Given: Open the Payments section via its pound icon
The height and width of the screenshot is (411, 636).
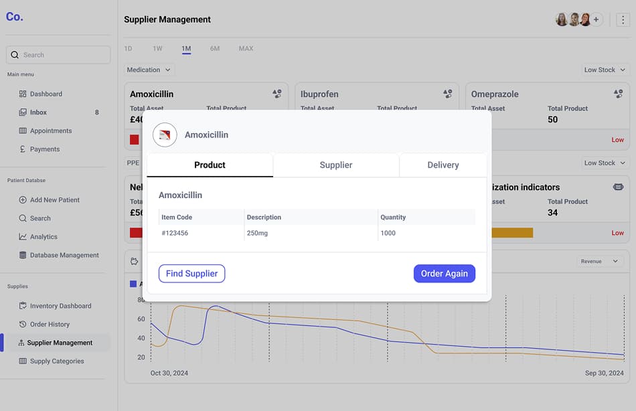Looking at the screenshot, I should [x=23, y=149].
